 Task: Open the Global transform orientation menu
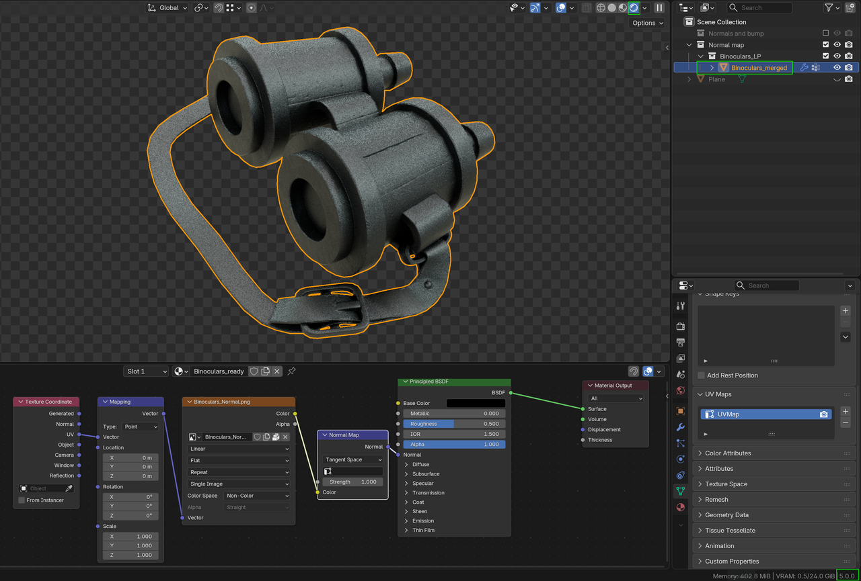pyautogui.click(x=167, y=7)
